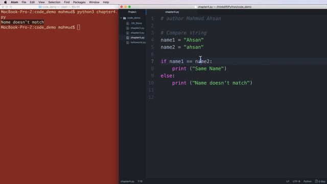Image resolution: width=327 pixels, height=184 pixels.
Task: Open the Packages menu
Action: (79, 2)
